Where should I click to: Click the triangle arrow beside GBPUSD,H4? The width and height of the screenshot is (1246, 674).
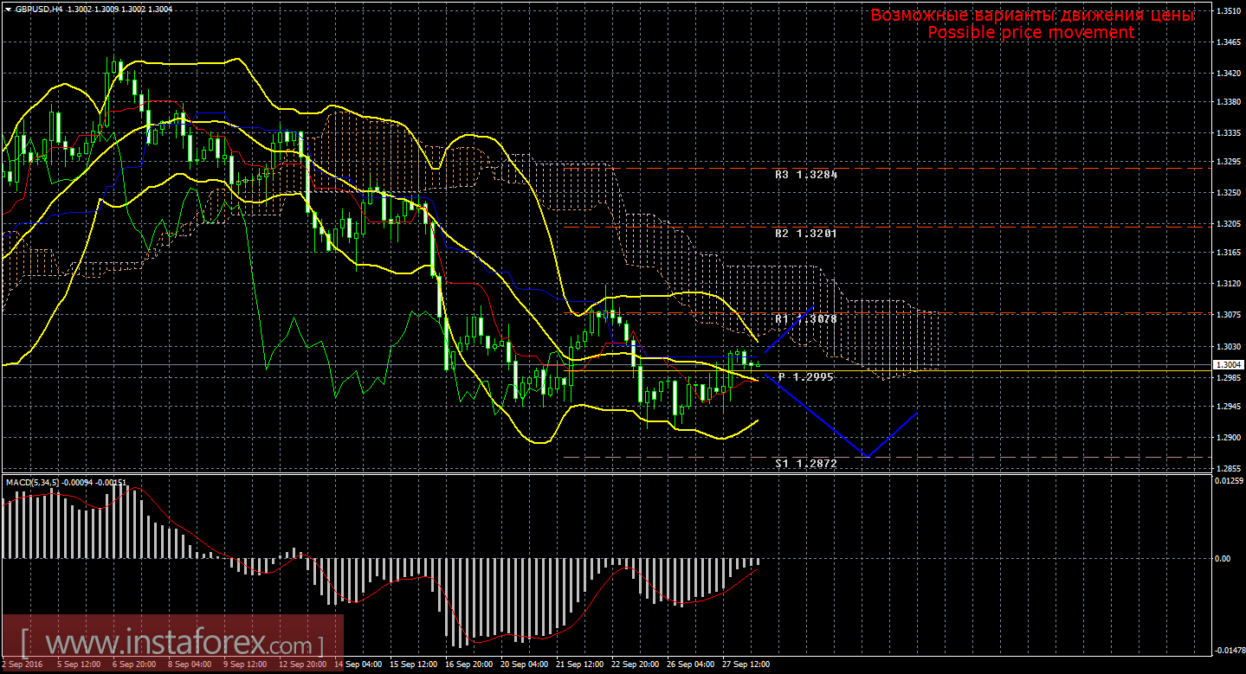coord(8,8)
